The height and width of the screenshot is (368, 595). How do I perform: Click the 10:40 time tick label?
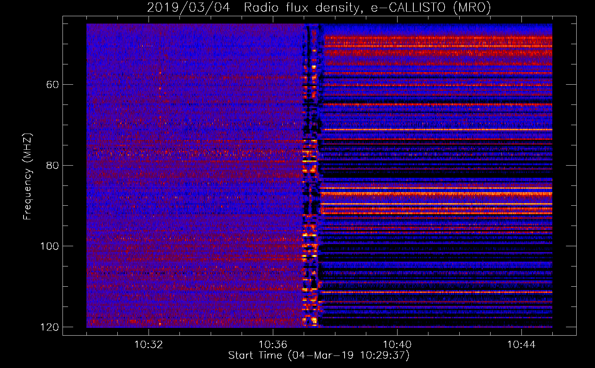pyautogui.click(x=397, y=345)
